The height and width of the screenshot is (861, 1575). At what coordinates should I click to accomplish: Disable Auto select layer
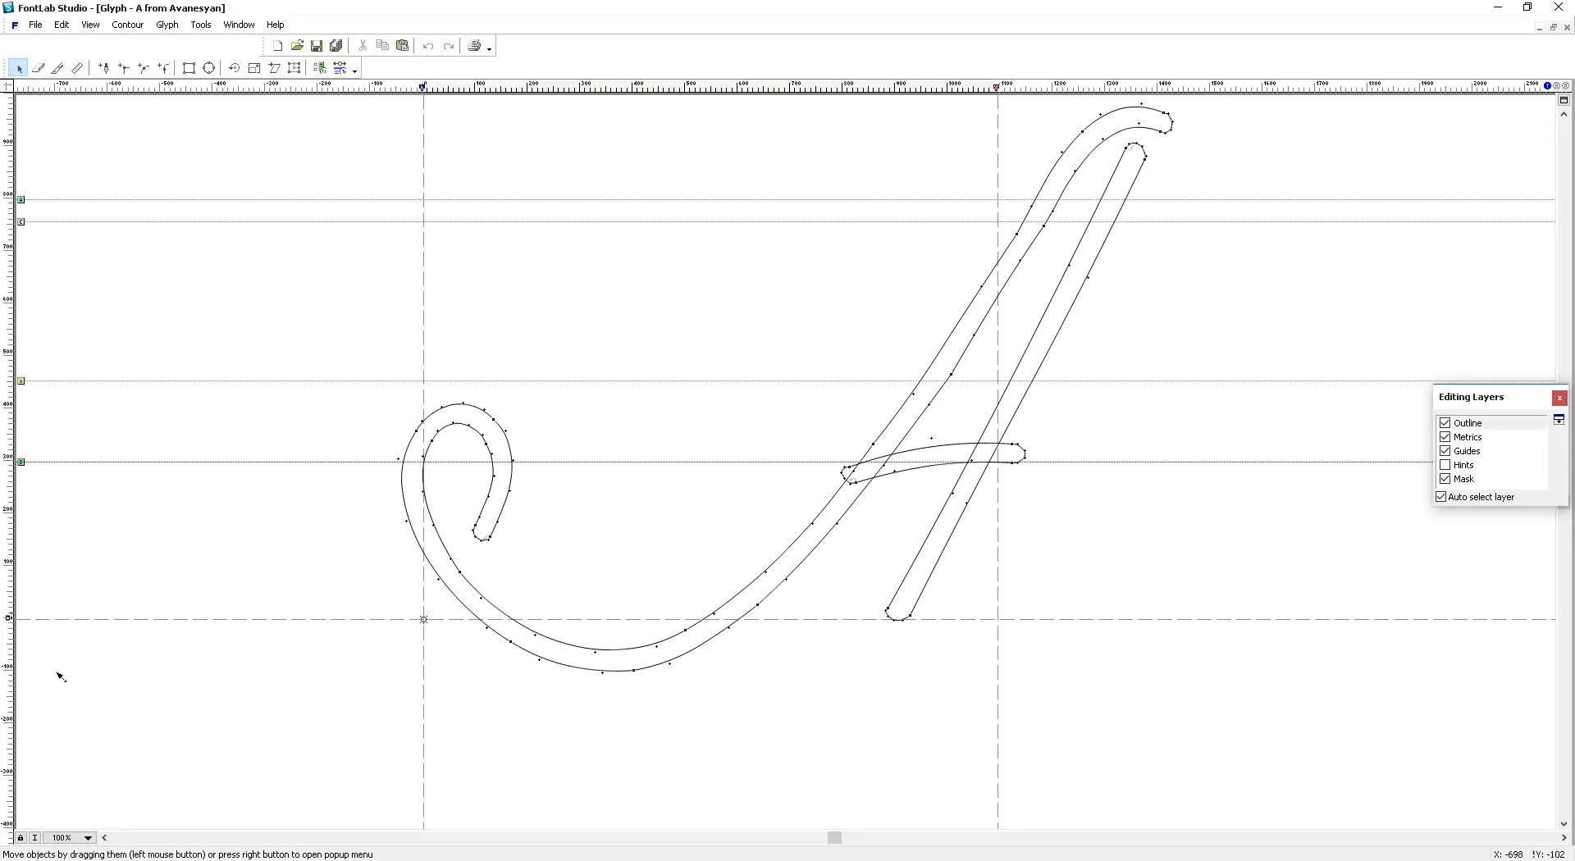(1440, 497)
